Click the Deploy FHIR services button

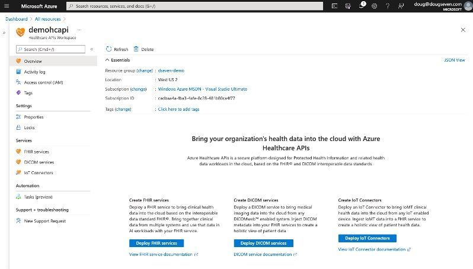click(x=156, y=243)
